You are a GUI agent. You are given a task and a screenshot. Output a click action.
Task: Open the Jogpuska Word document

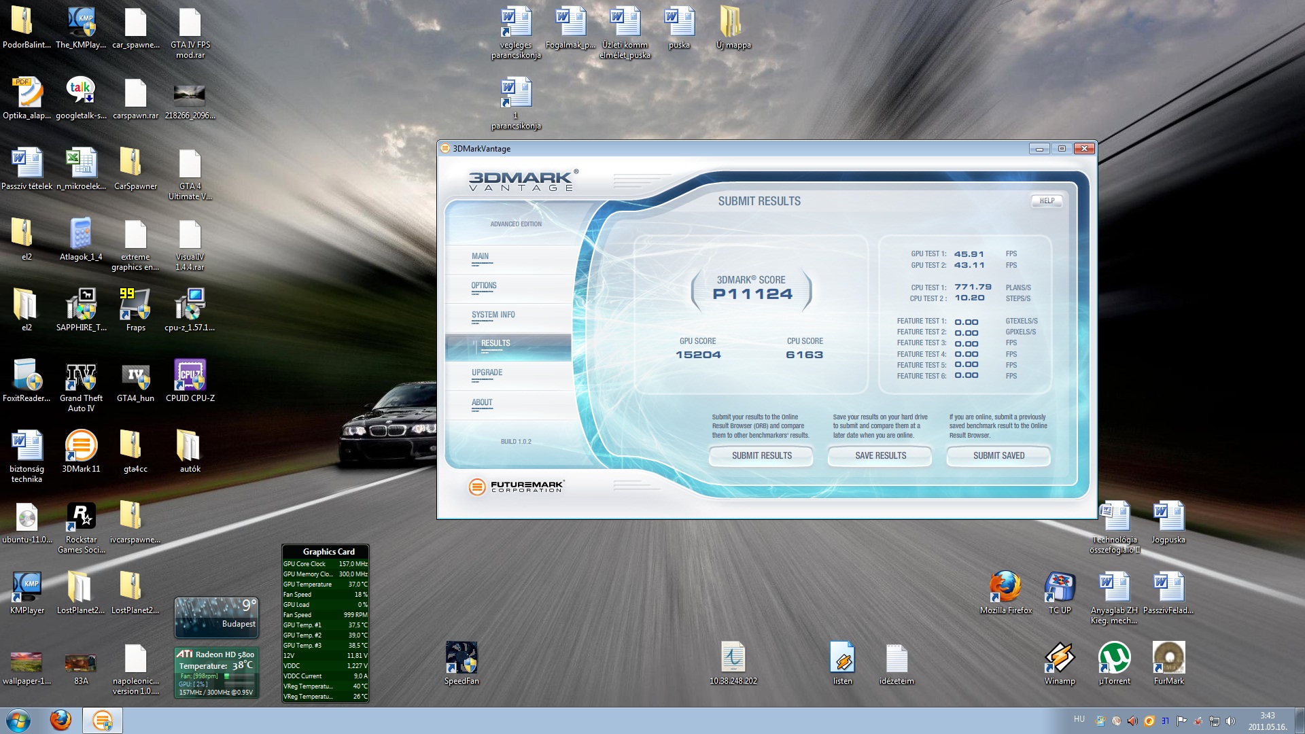(x=1168, y=522)
